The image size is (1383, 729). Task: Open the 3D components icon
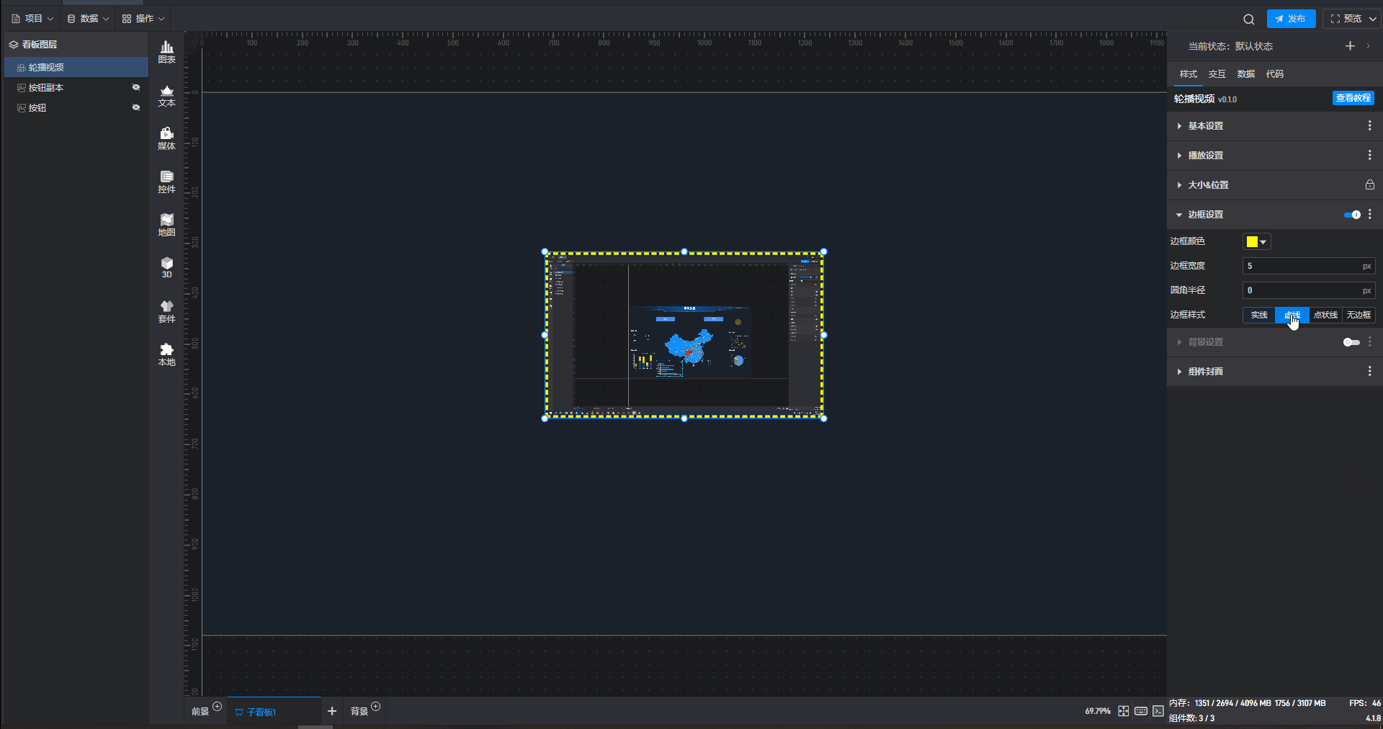coord(166,267)
